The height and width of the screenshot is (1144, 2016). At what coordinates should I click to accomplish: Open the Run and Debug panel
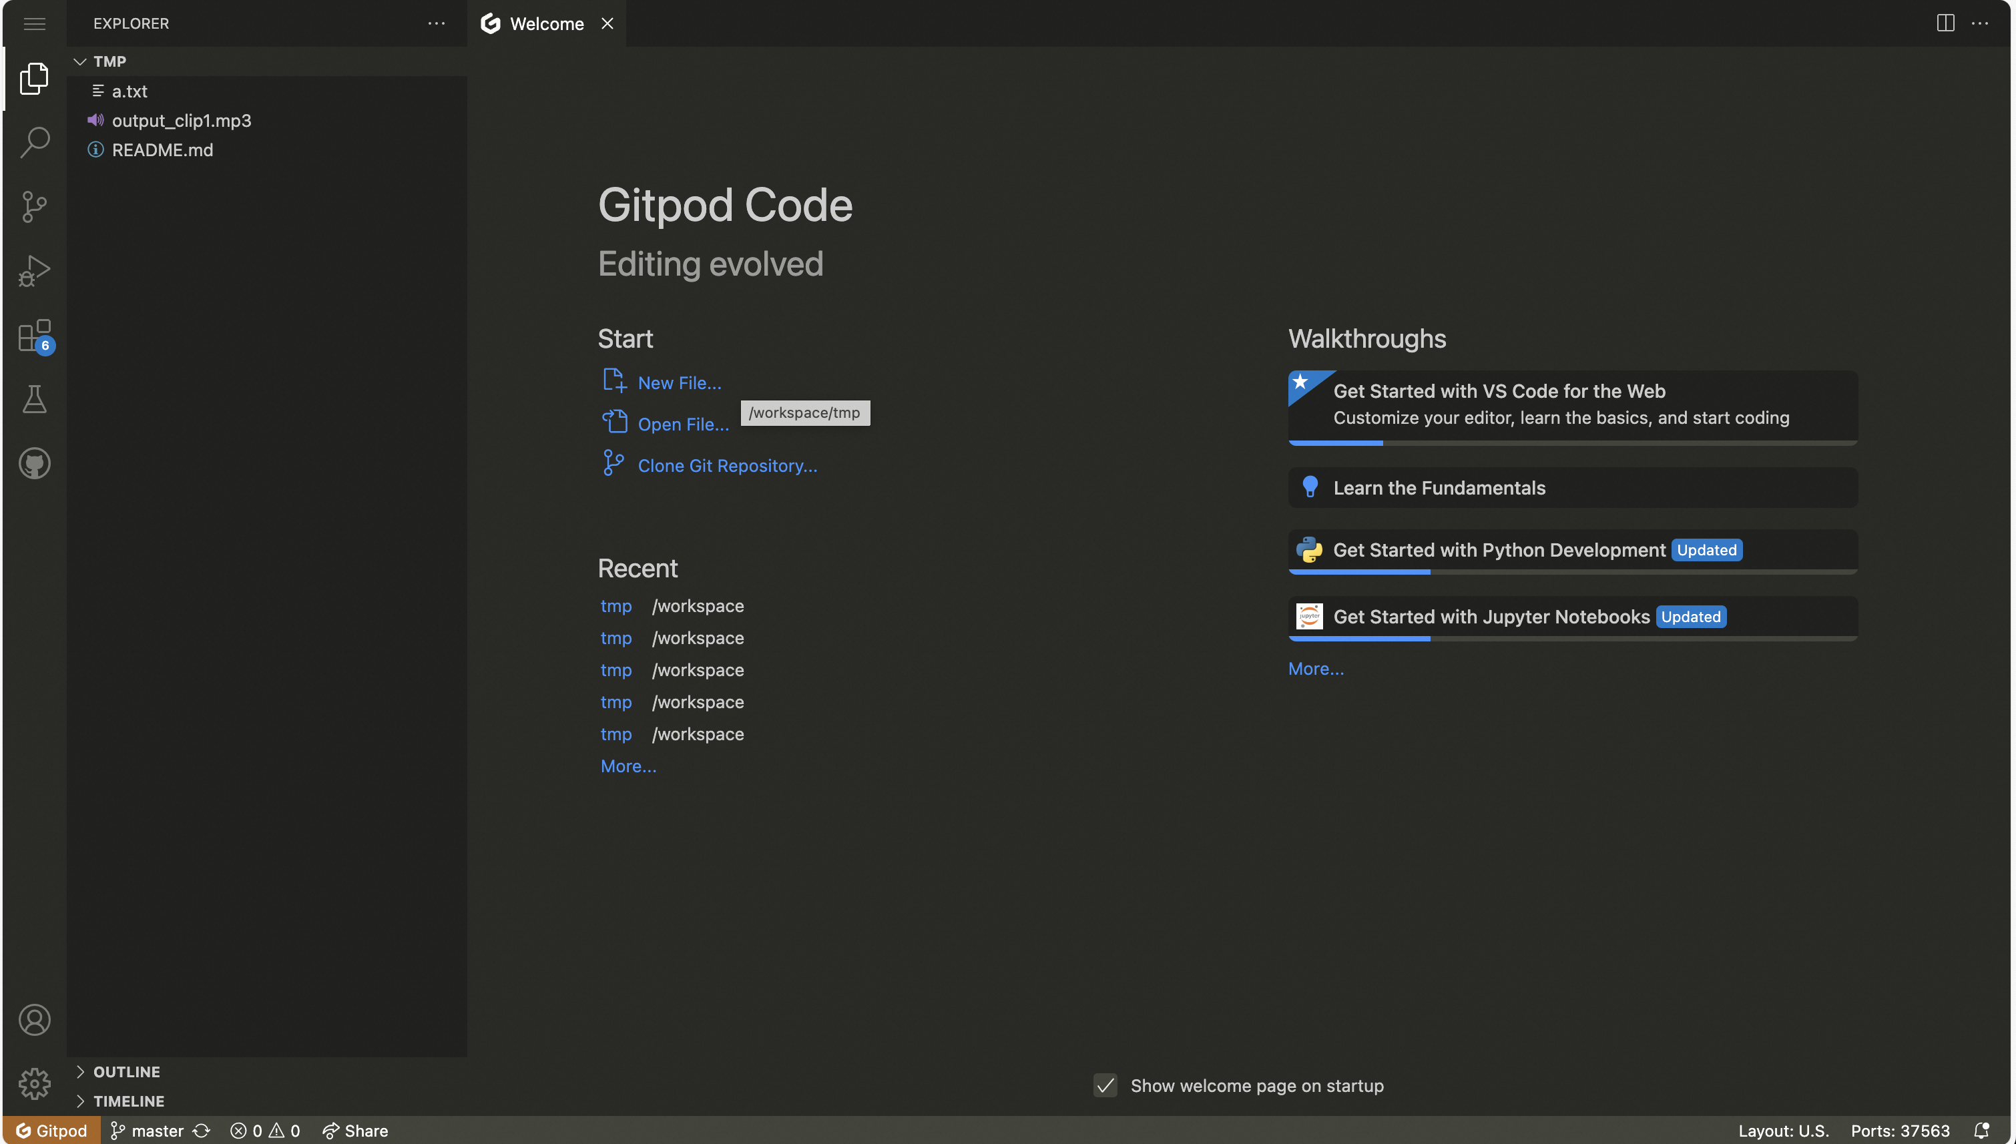pyautogui.click(x=34, y=270)
